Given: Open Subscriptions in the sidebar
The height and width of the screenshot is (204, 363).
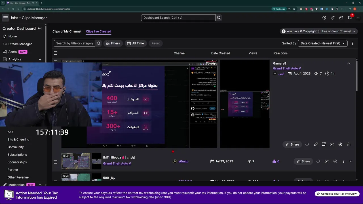Looking at the screenshot, I should (x=17, y=155).
